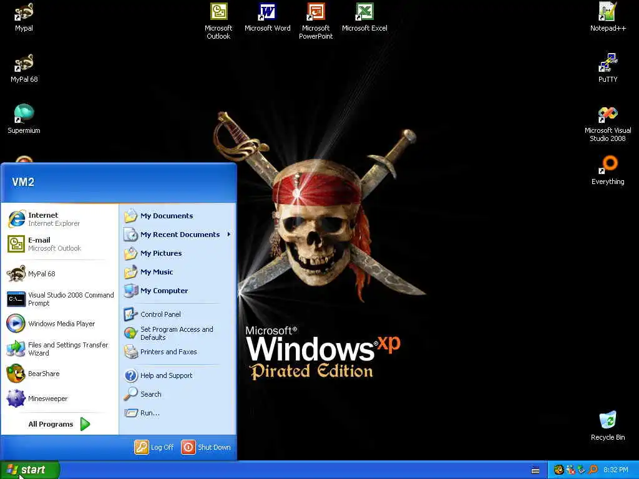Click the on-screen keyboard taskbar icon
Viewport: 639px width, 479px height.
(x=535, y=470)
